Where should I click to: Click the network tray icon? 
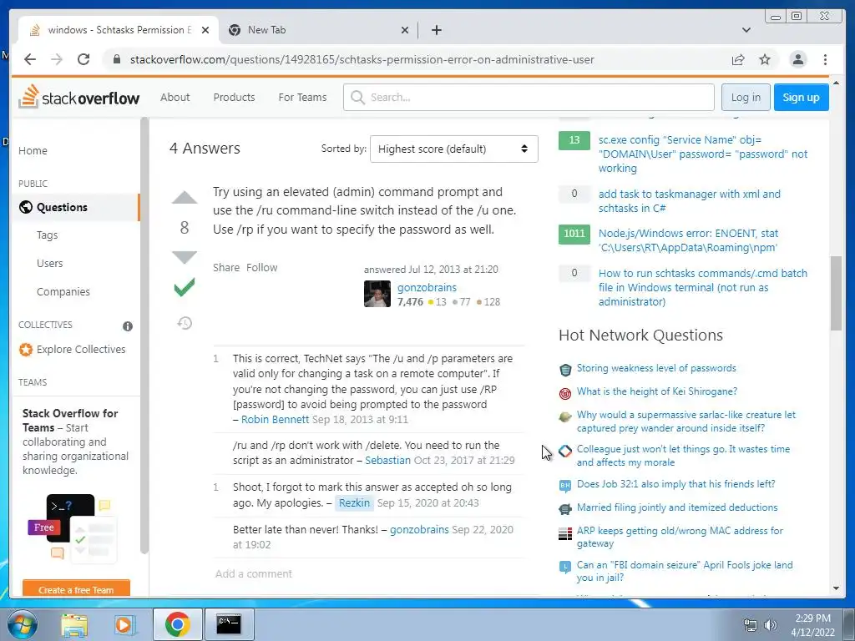tap(751, 625)
